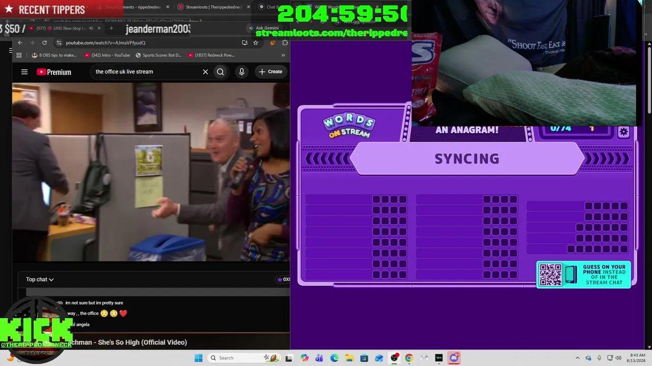The height and width of the screenshot is (366, 652).
Task: Reload the YouTube page
Action: pos(44,43)
